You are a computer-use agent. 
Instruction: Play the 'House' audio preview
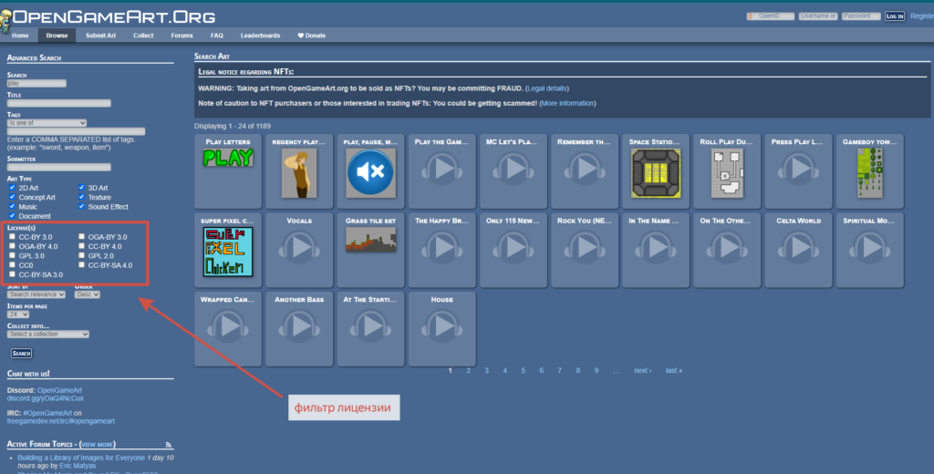coord(442,325)
